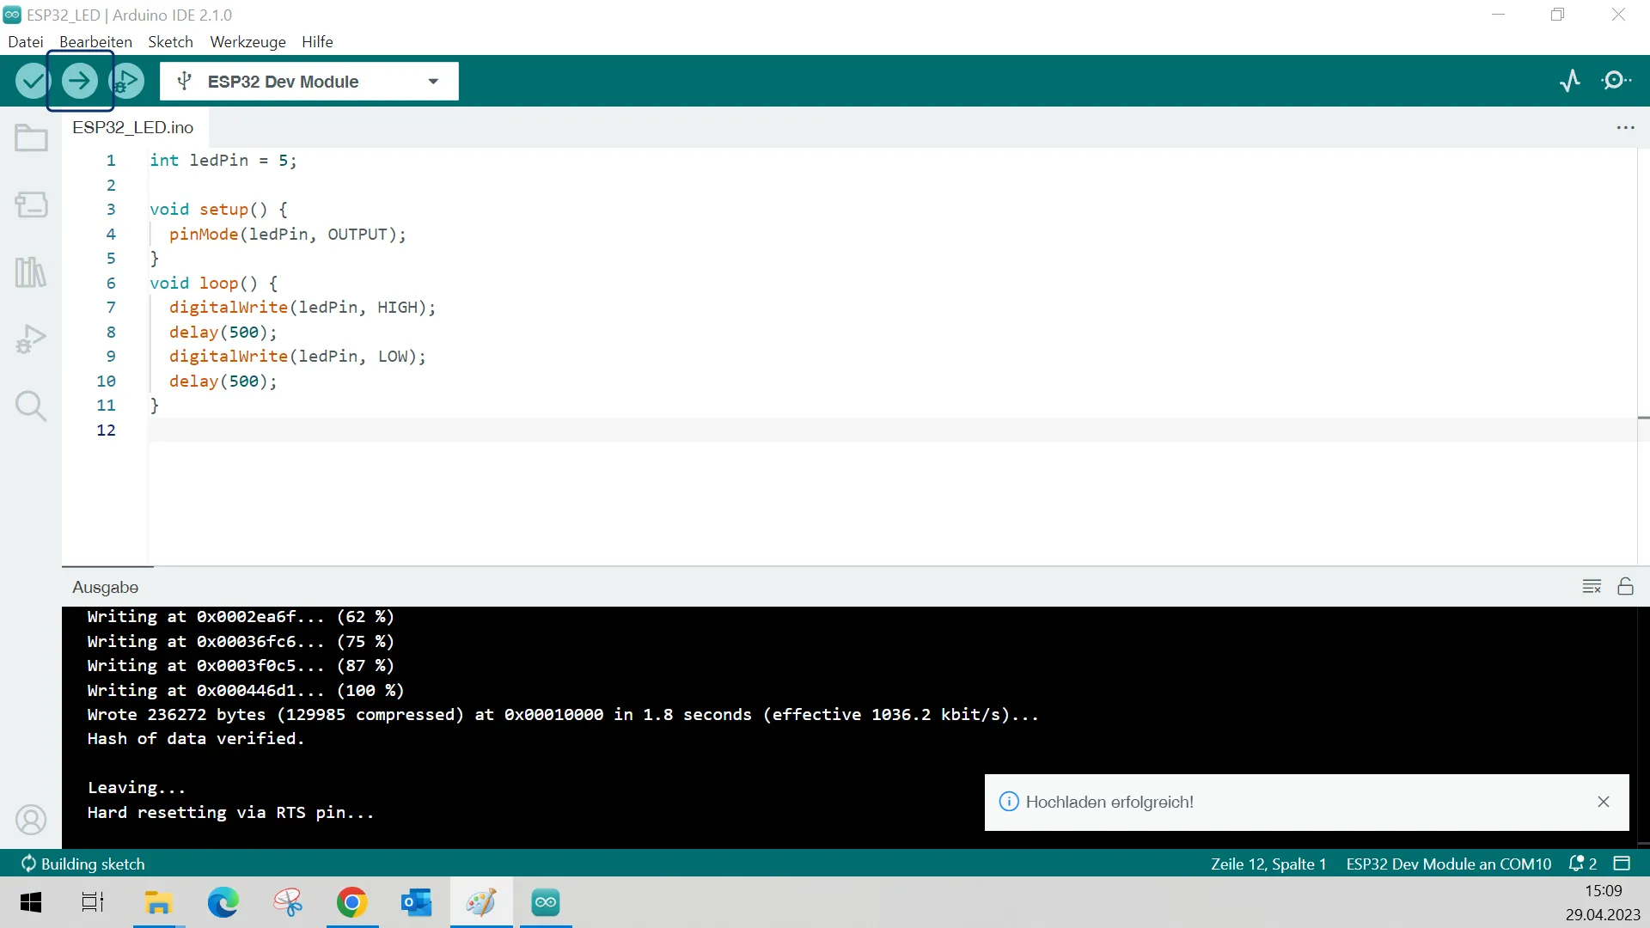
Task: Start debugging with the debug play button
Action: tap(127, 81)
